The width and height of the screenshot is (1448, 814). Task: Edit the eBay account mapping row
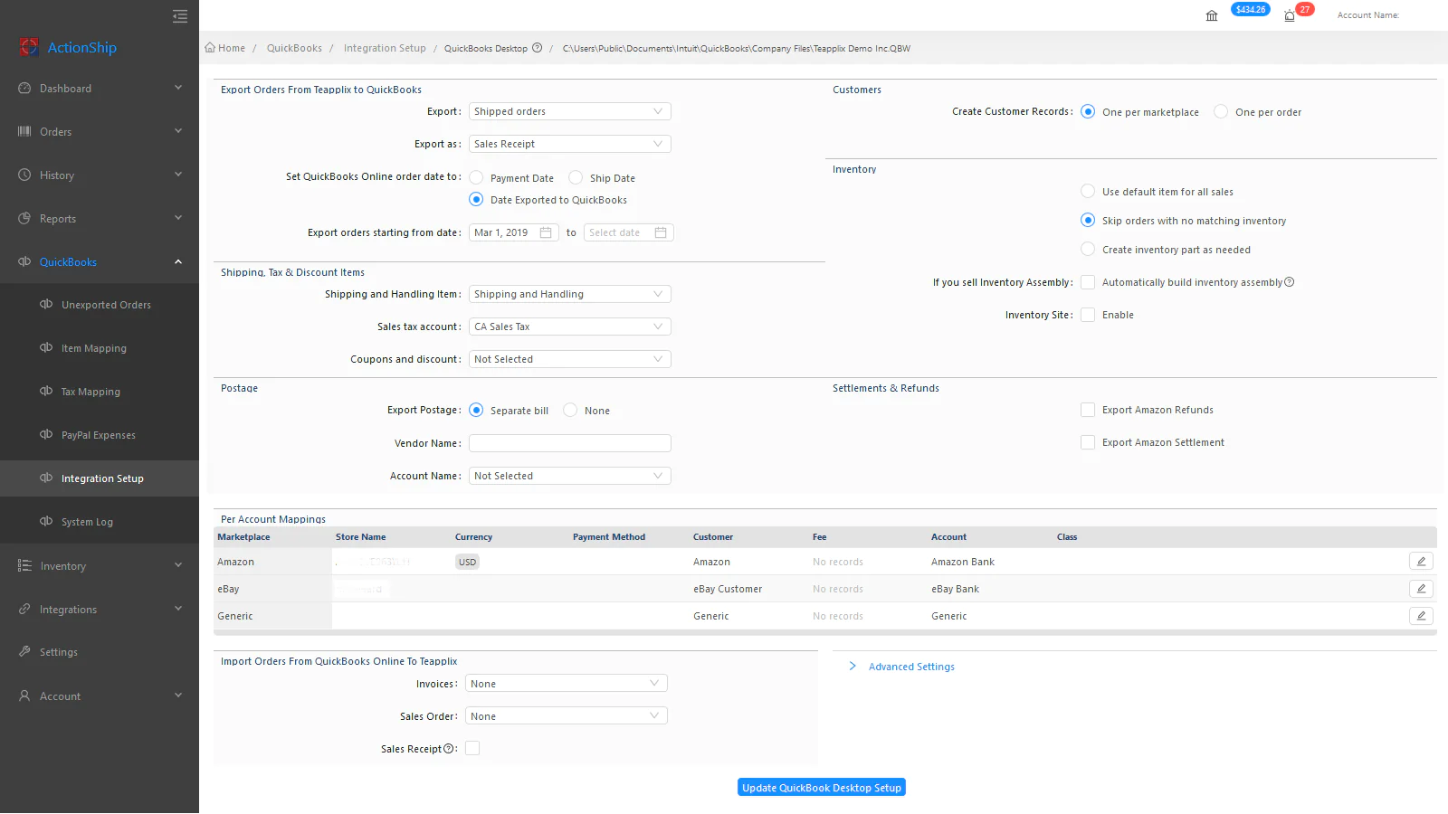tap(1421, 589)
